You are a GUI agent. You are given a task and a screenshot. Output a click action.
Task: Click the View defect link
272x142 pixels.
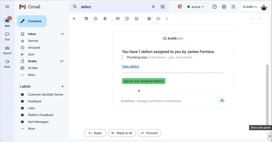click(131, 67)
